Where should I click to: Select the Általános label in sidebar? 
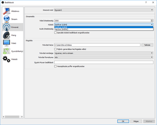point(15,11)
